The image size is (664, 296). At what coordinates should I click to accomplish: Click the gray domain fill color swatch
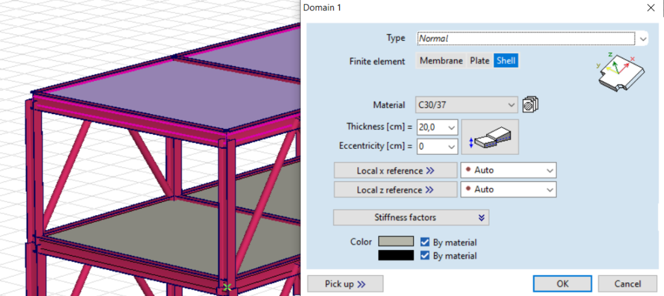point(396,242)
